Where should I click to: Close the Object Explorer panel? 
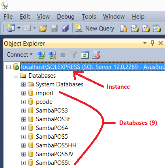pos(161,43)
